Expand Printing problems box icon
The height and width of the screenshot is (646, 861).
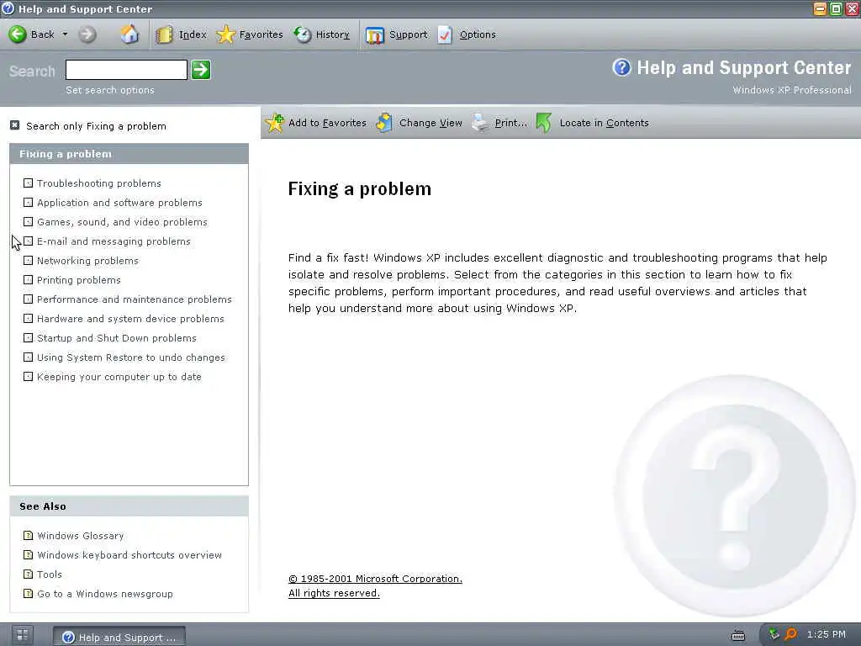click(x=28, y=279)
